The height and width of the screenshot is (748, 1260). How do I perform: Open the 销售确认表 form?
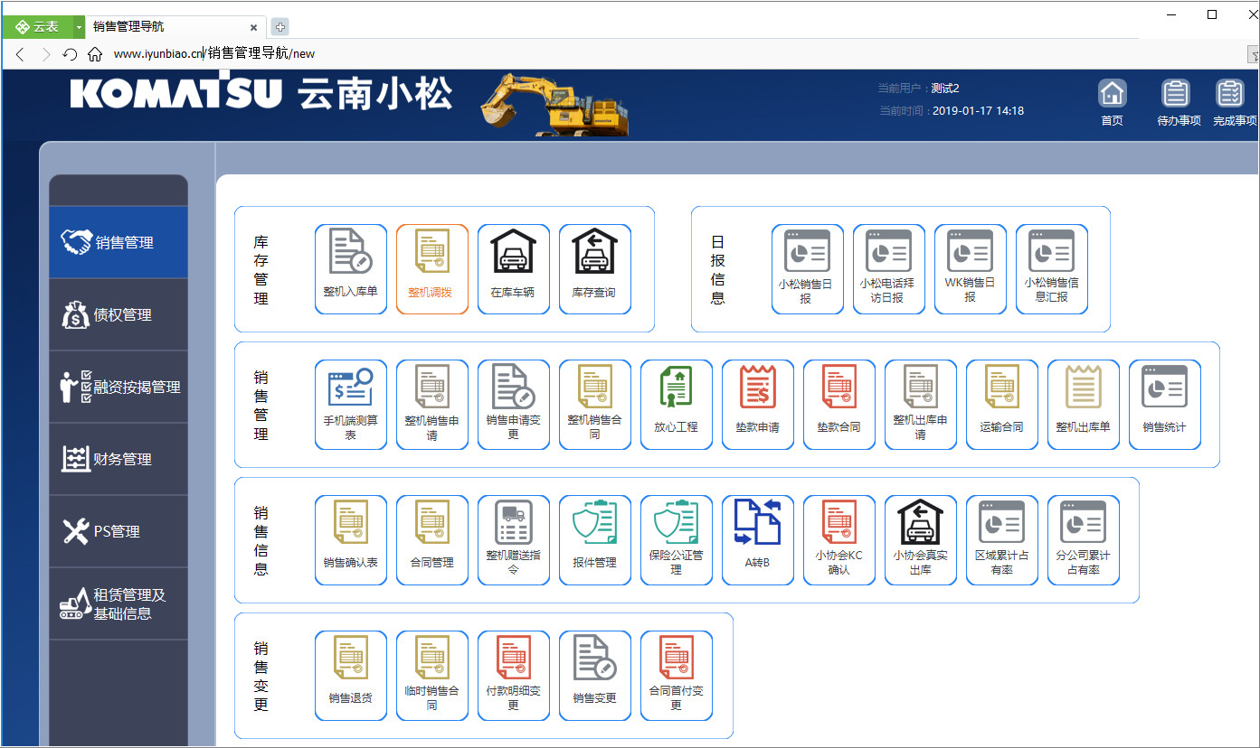351,540
